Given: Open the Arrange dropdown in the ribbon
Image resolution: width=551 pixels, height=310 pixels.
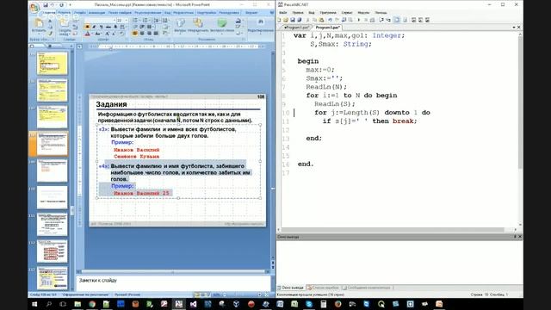Looking at the screenshot, I should (x=198, y=26).
